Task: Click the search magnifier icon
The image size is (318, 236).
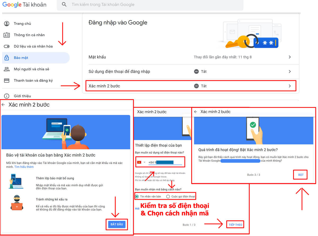Action: [64, 5]
